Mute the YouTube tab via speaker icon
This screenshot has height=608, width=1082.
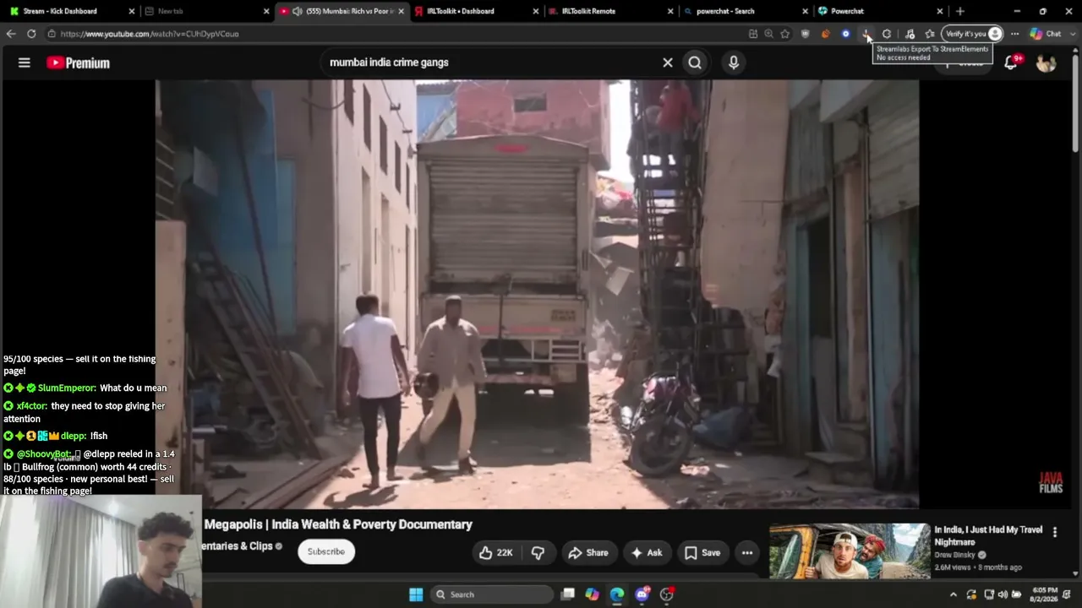[298, 11]
